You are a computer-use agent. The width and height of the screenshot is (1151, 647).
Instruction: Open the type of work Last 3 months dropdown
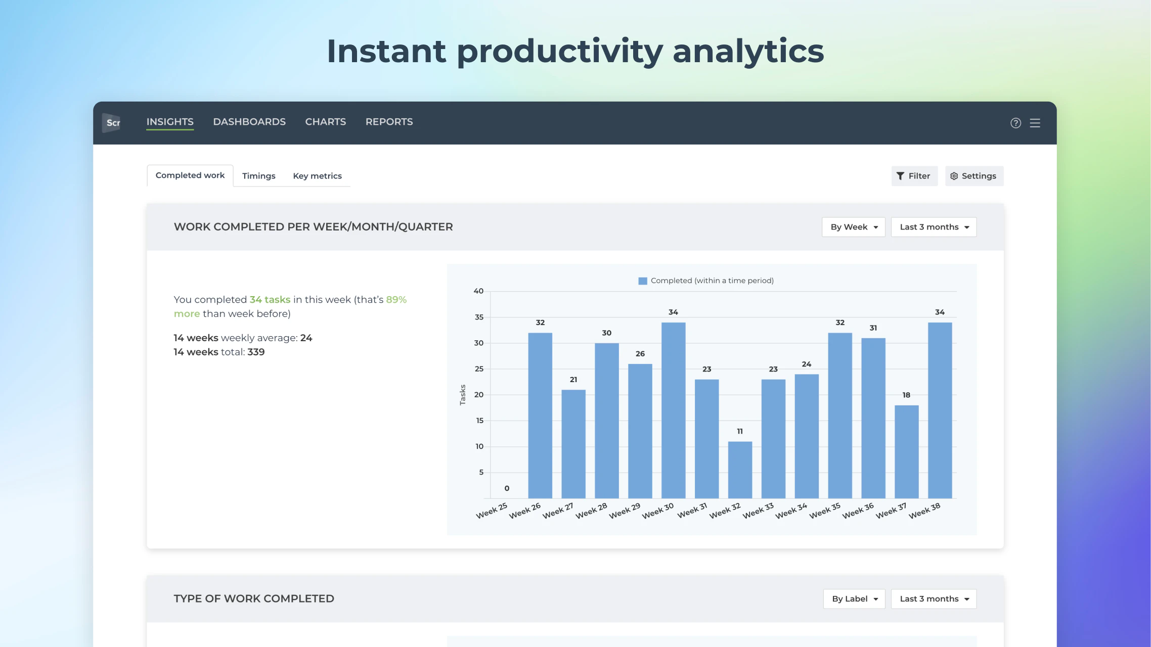click(x=933, y=598)
